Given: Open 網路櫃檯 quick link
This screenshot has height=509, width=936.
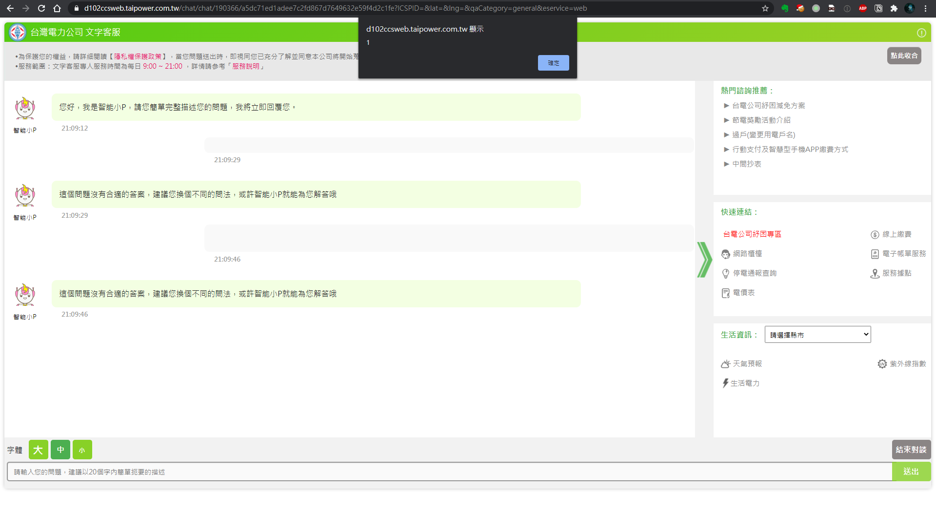Looking at the screenshot, I should click(742, 254).
